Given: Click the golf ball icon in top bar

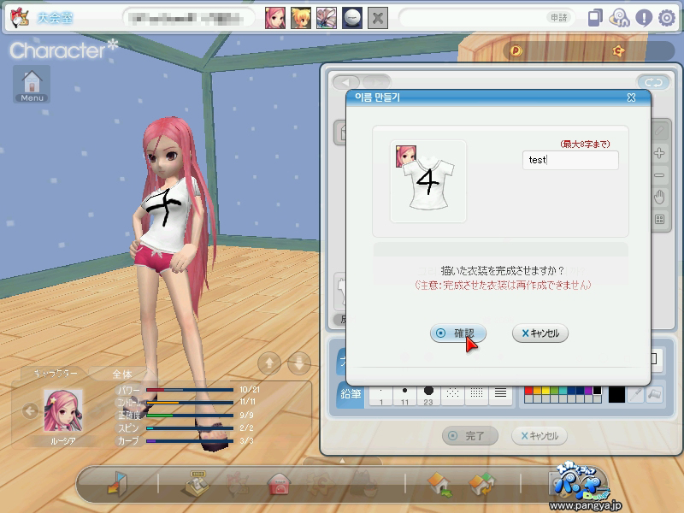Looking at the screenshot, I should click(x=352, y=18).
